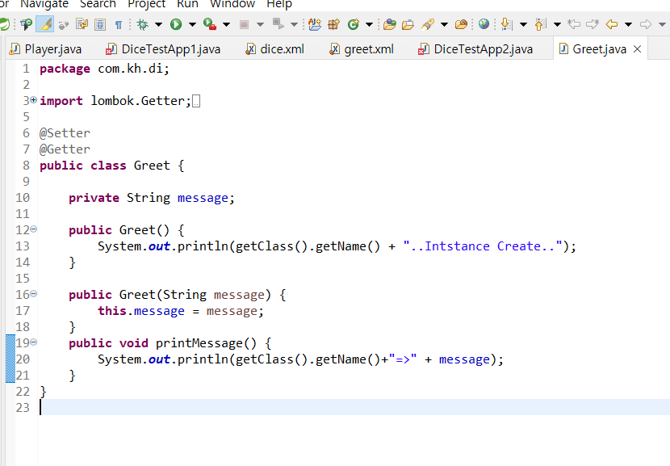Collapse the printMessage method on line 19
The image size is (670, 466).
pyautogui.click(x=33, y=342)
